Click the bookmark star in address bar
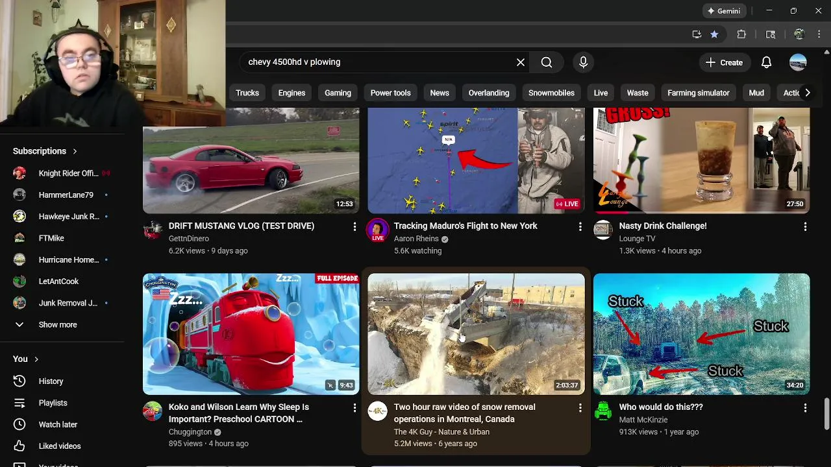 (714, 34)
